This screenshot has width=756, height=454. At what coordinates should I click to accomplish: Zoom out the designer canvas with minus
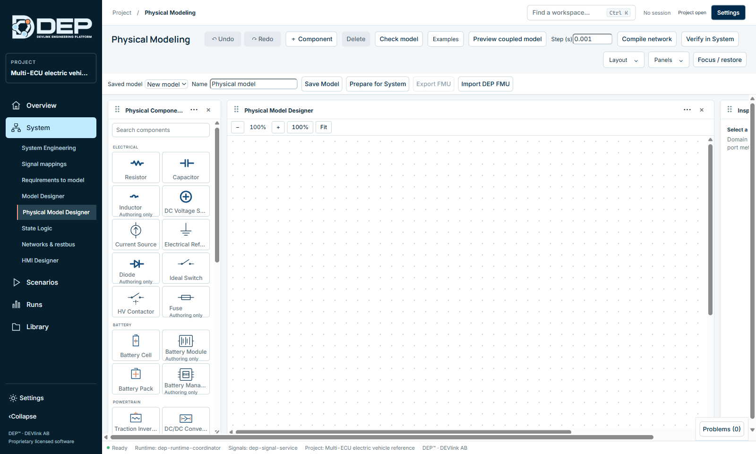coord(238,127)
